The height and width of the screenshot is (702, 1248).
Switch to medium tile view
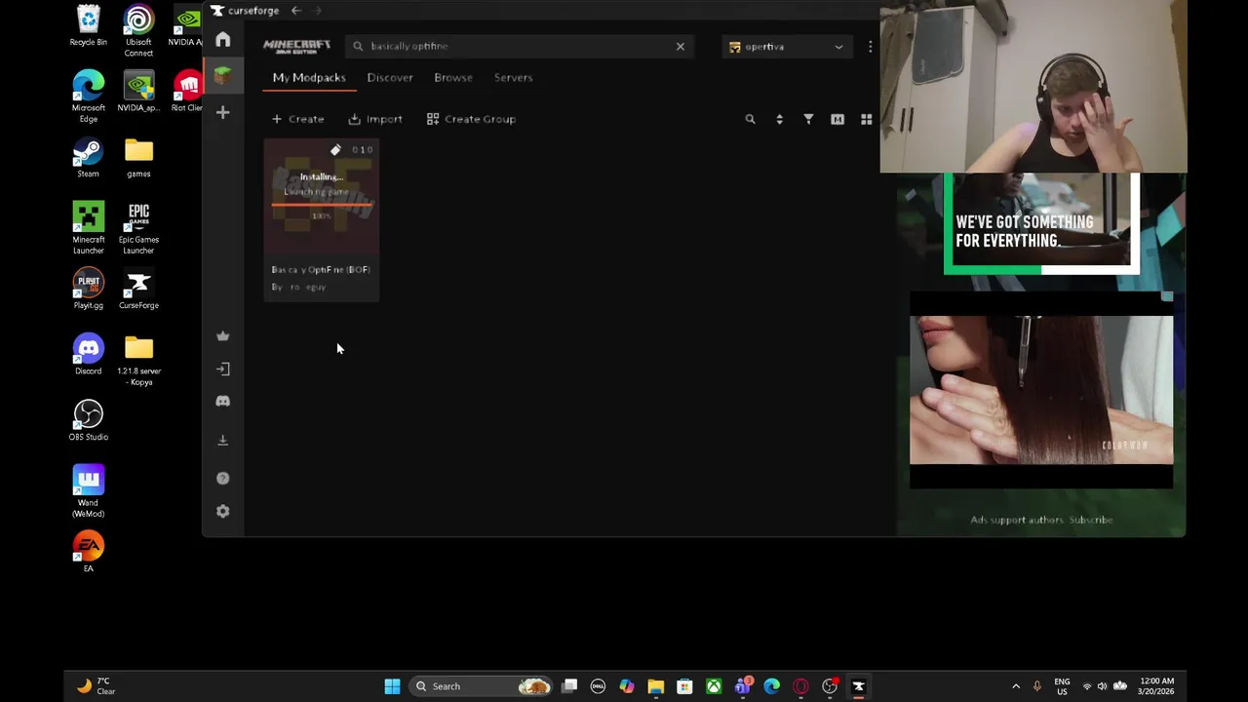[838, 119]
